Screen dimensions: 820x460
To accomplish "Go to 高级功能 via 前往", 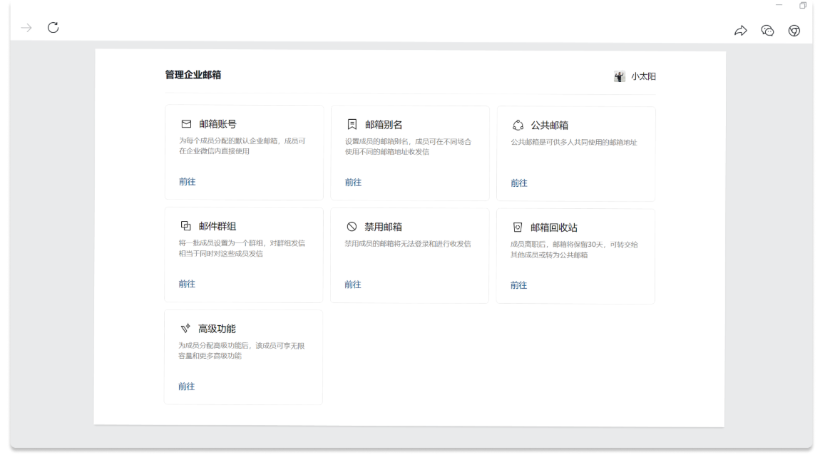I will click(186, 387).
